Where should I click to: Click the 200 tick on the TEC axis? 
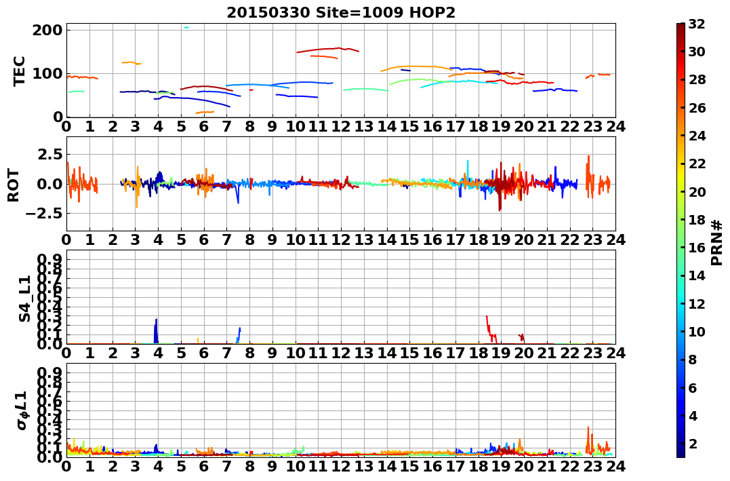(x=48, y=30)
